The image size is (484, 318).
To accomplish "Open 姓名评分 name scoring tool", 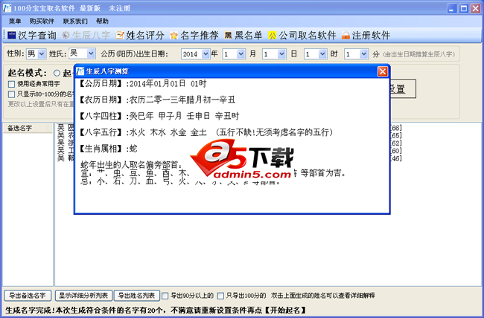I will [140, 35].
